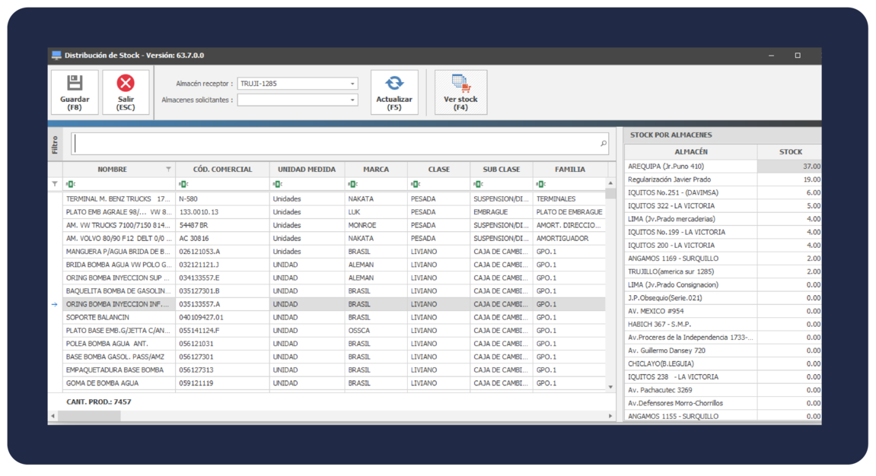
Task: Click the Salir (ESC) red exit icon
Action: coord(126,83)
